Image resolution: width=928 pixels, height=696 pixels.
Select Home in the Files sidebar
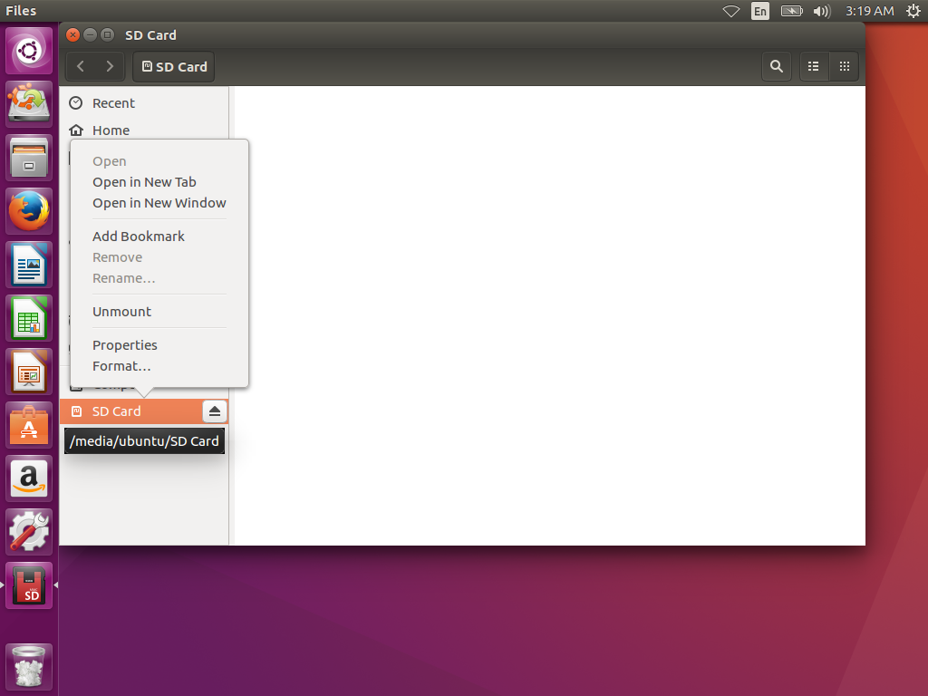(111, 130)
